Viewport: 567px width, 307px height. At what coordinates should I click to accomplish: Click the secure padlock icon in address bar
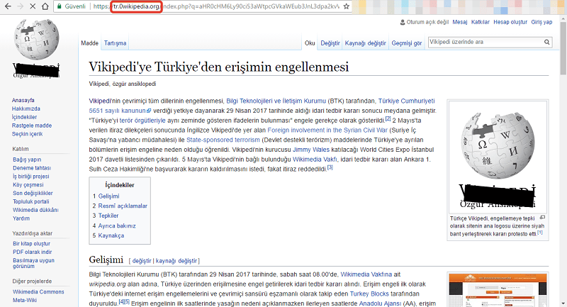click(x=60, y=6)
